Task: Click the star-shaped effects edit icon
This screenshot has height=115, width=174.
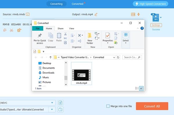Action: pyautogui.click(x=5, y=30)
